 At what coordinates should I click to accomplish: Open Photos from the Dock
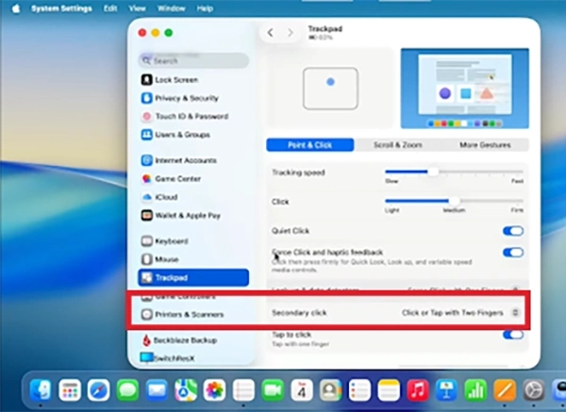(215, 390)
